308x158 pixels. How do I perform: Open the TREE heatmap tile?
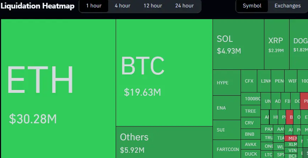[251, 111]
